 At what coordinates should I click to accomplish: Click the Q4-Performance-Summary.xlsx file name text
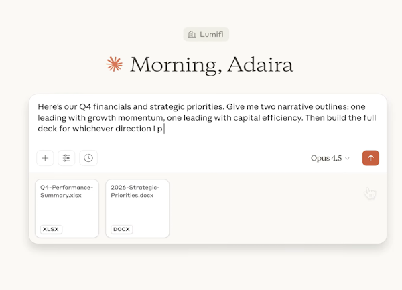(x=66, y=190)
